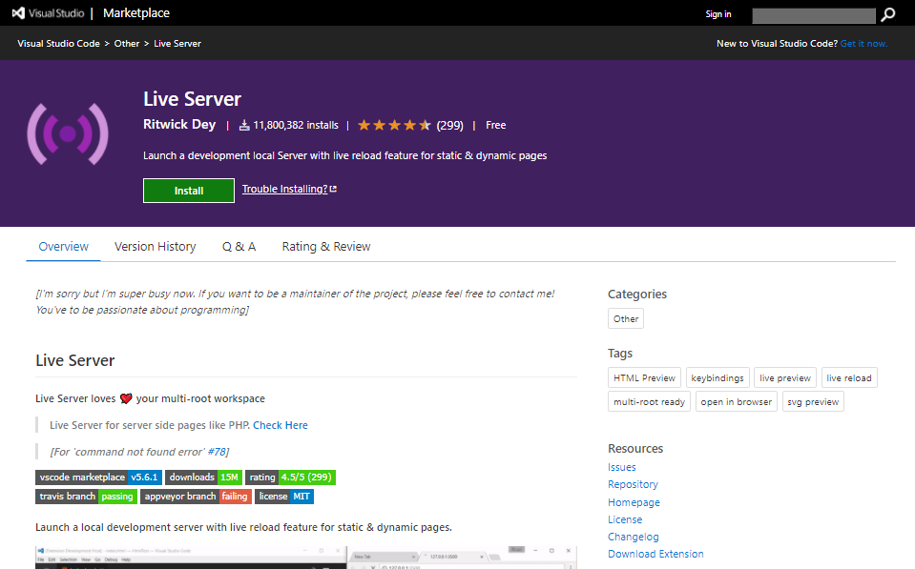915x569 pixels.
Task: Select the HTML Preview tag
Action: pos(644,377)
